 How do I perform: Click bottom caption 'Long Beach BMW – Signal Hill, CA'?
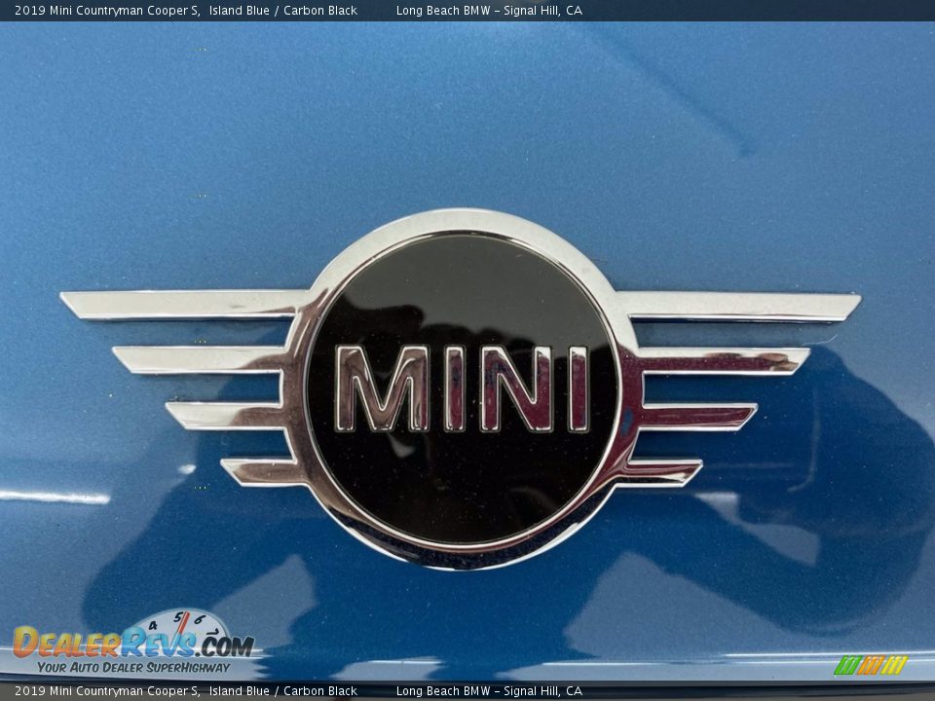click(489, 691)
